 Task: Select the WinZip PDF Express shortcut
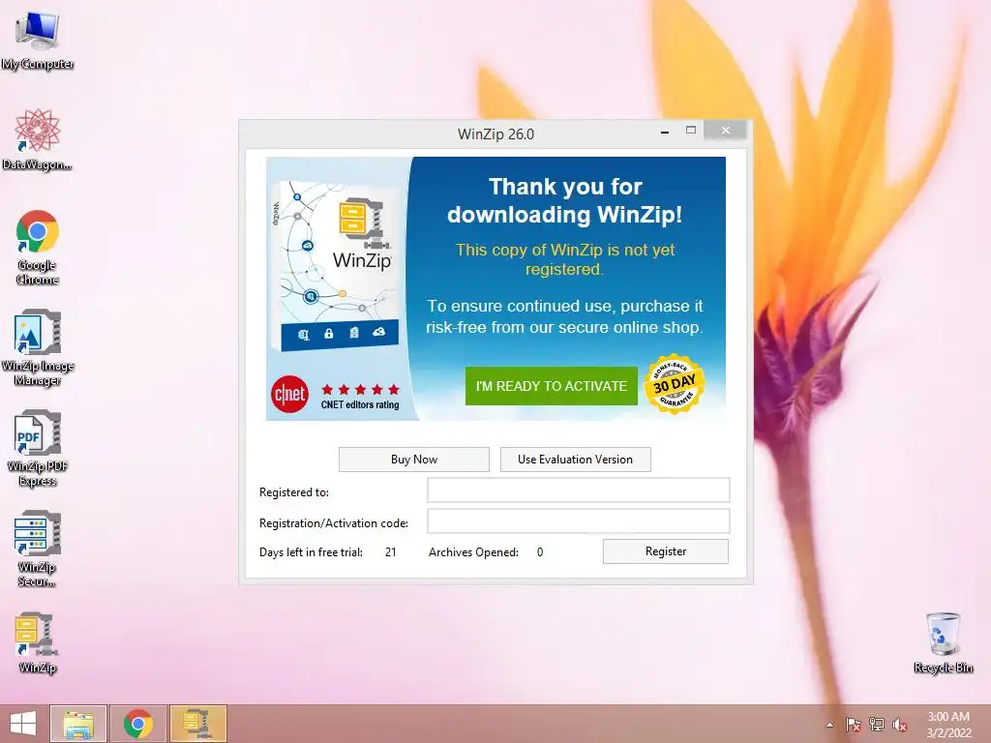tap(38, 448)
